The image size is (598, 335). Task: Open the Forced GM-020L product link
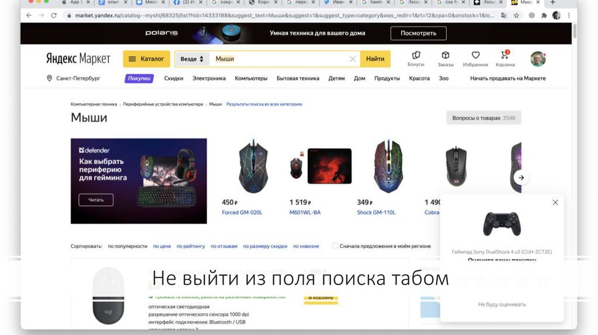click(x=242, y=212)
